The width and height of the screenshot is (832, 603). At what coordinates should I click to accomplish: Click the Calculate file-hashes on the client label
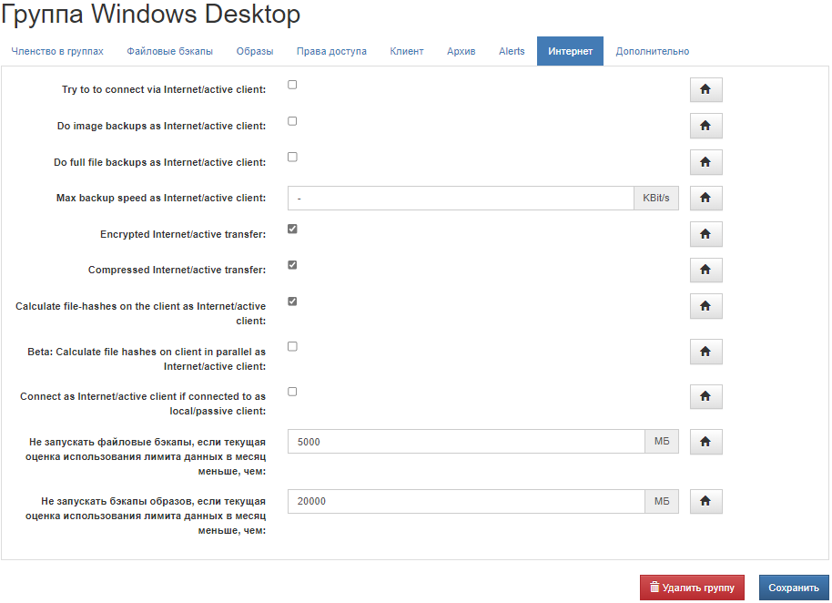coord(140,313)
